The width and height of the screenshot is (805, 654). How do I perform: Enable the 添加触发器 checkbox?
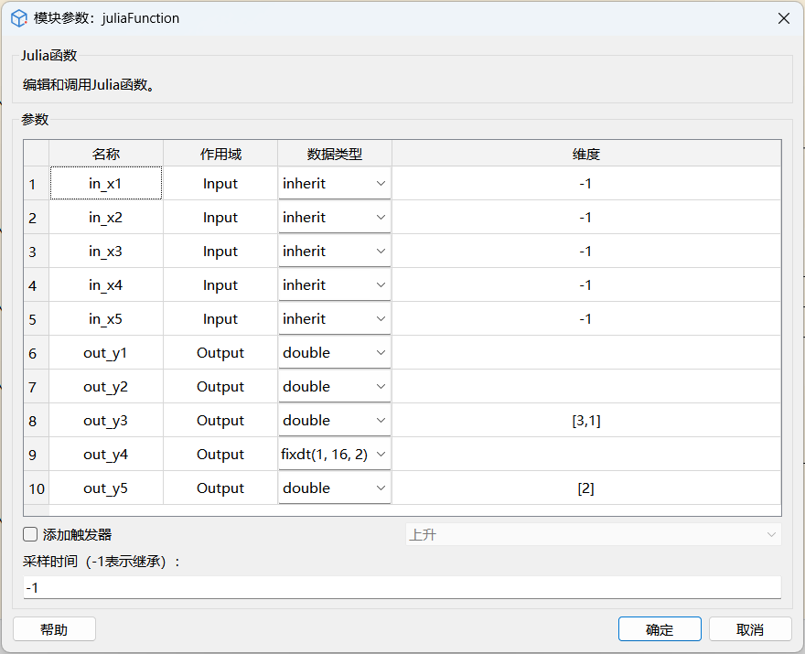coord(30,534)
